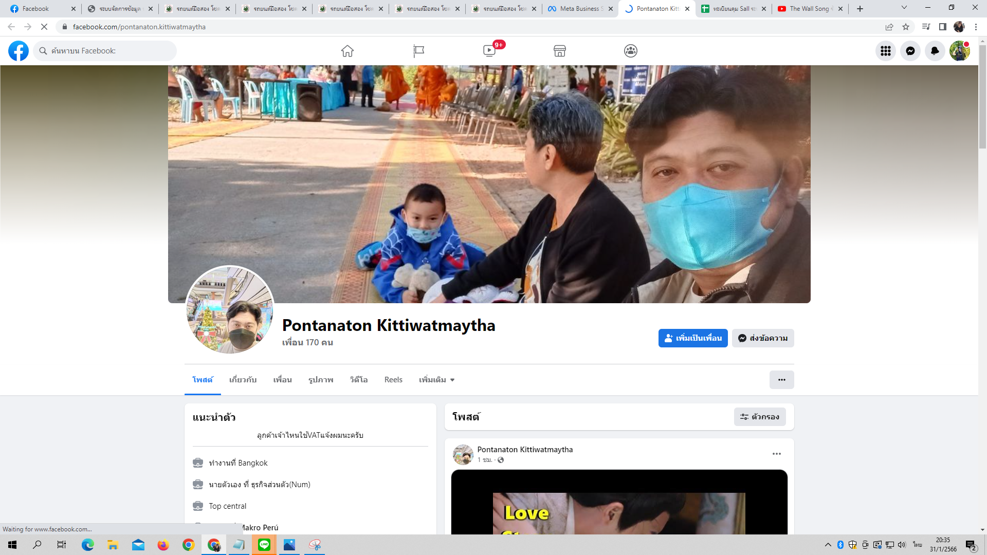Open LINE app in the taskbar
This screenshot has width=987, height=555.
click(x=264, y=545)
